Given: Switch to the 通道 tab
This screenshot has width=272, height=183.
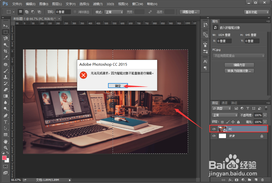Looking at the screenshot, I should coord(224,103).
